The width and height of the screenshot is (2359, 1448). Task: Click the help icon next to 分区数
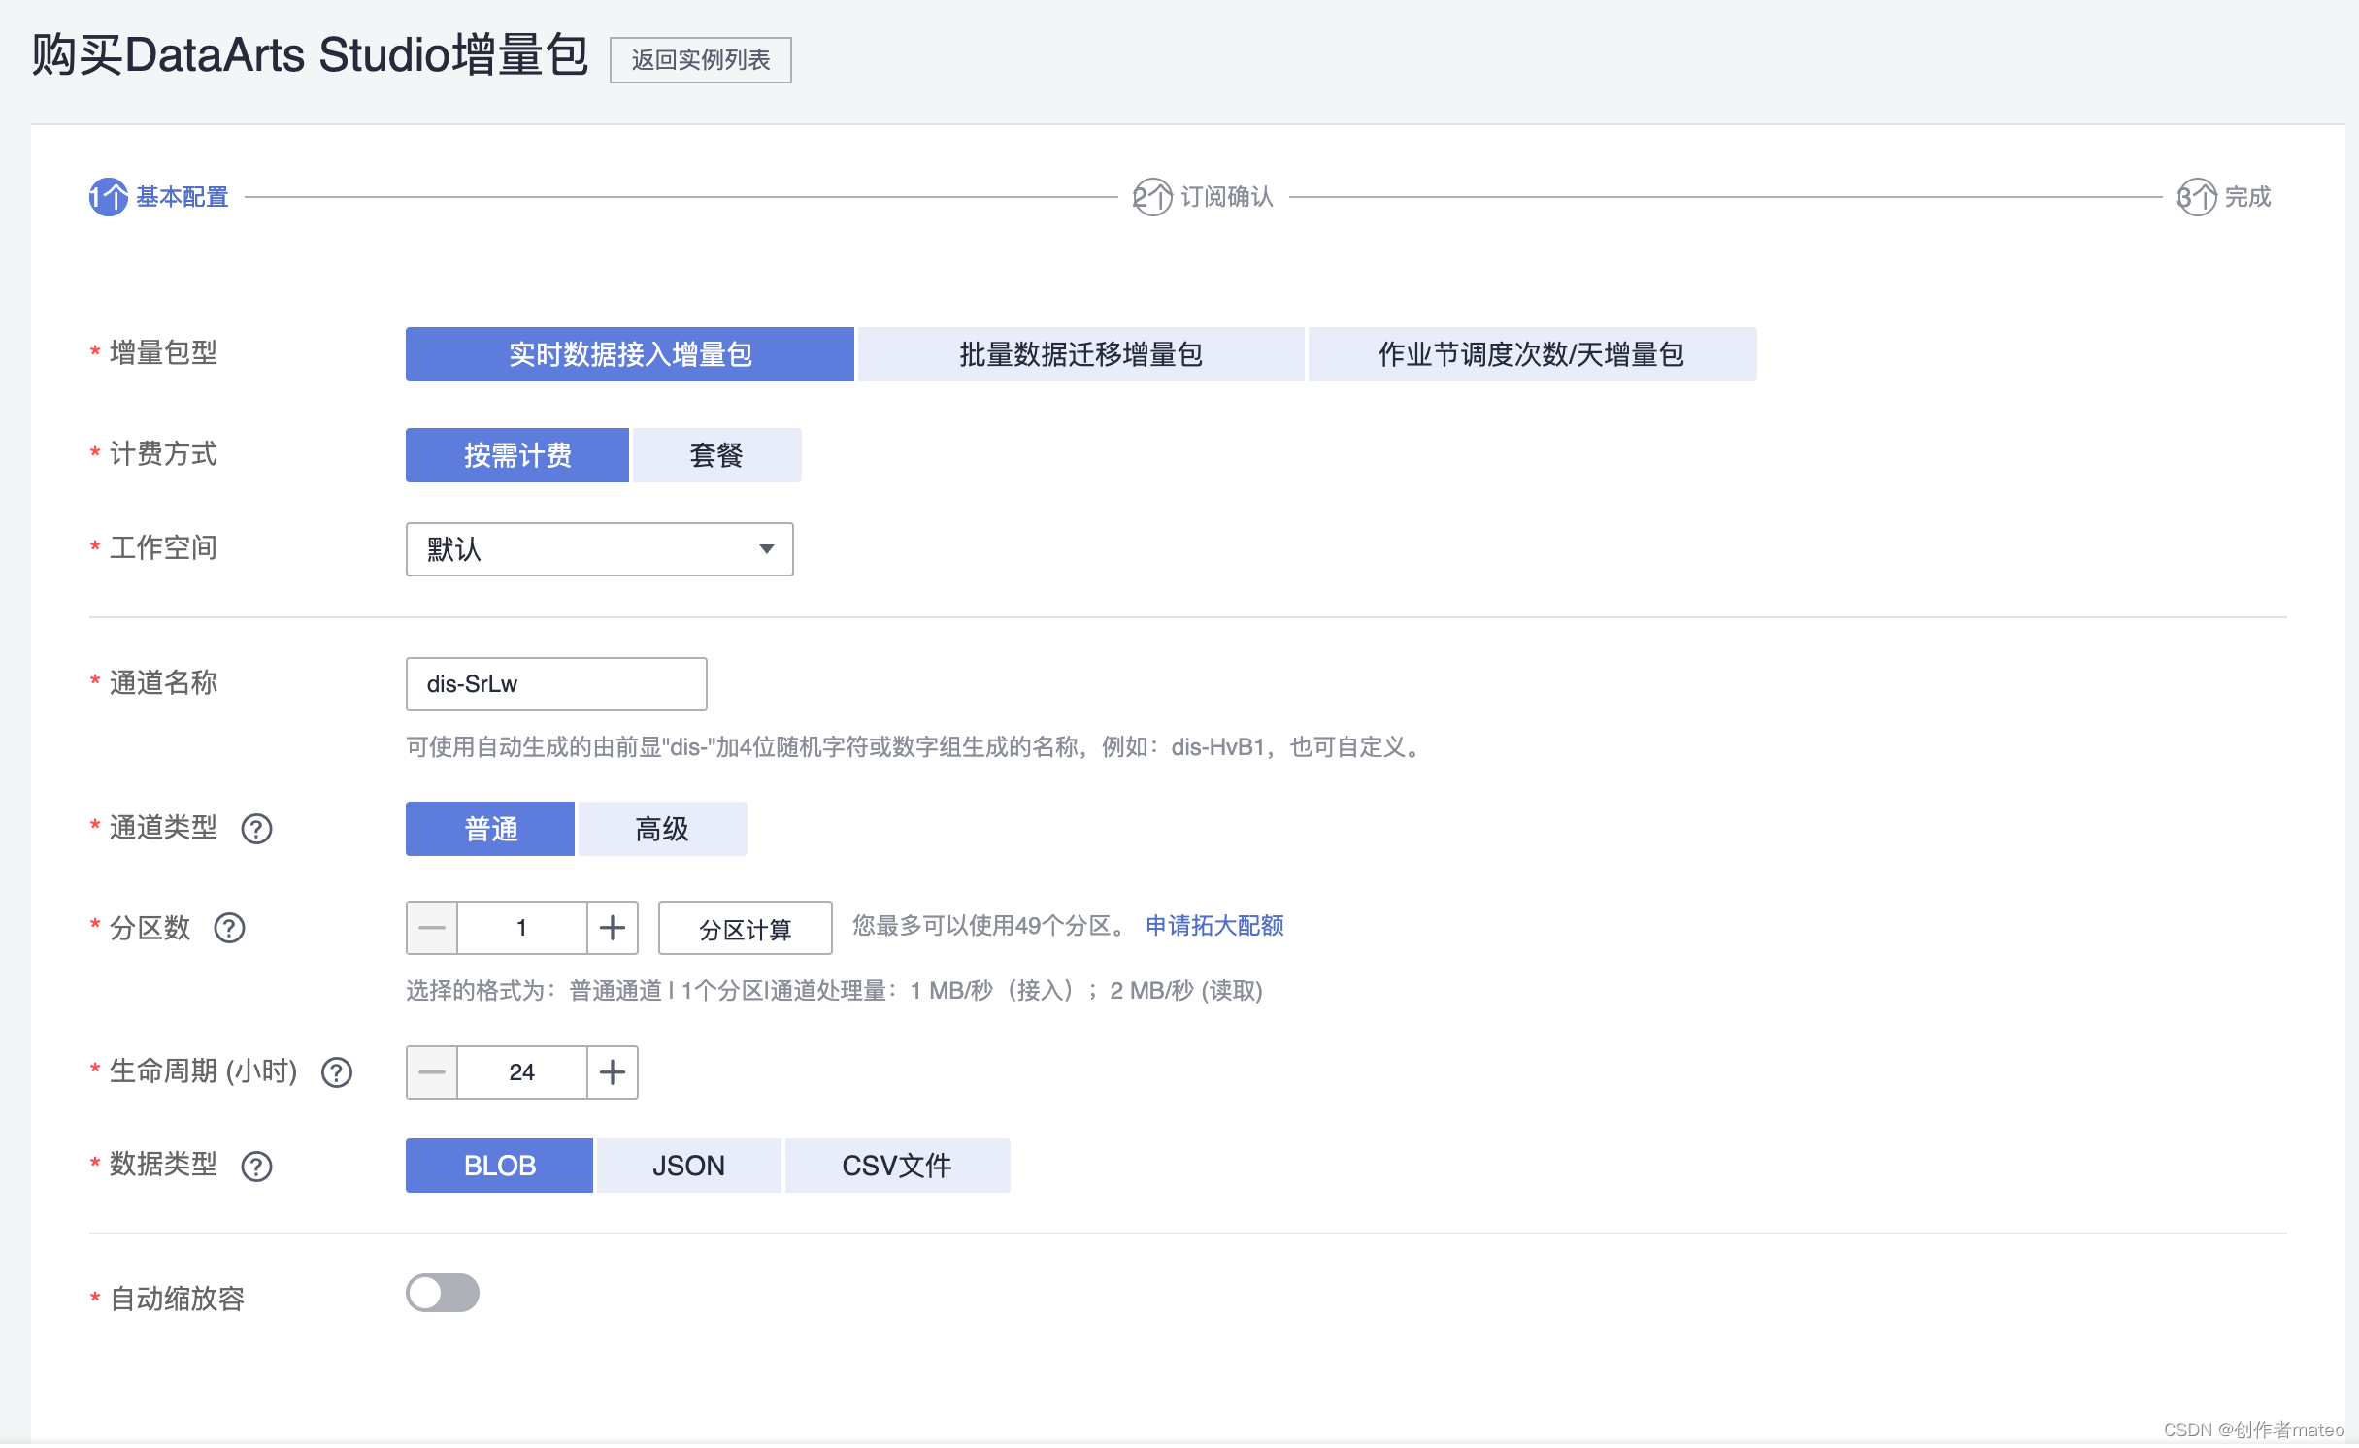(230, 928)
